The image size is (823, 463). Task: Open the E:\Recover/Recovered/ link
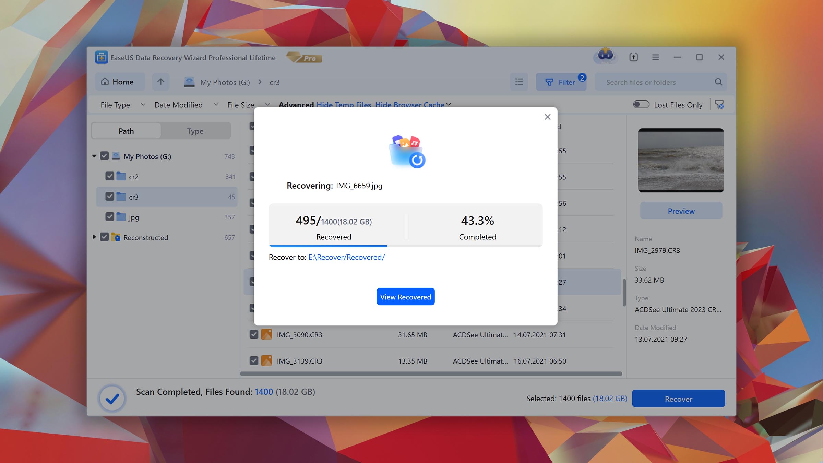click(346, 257)
